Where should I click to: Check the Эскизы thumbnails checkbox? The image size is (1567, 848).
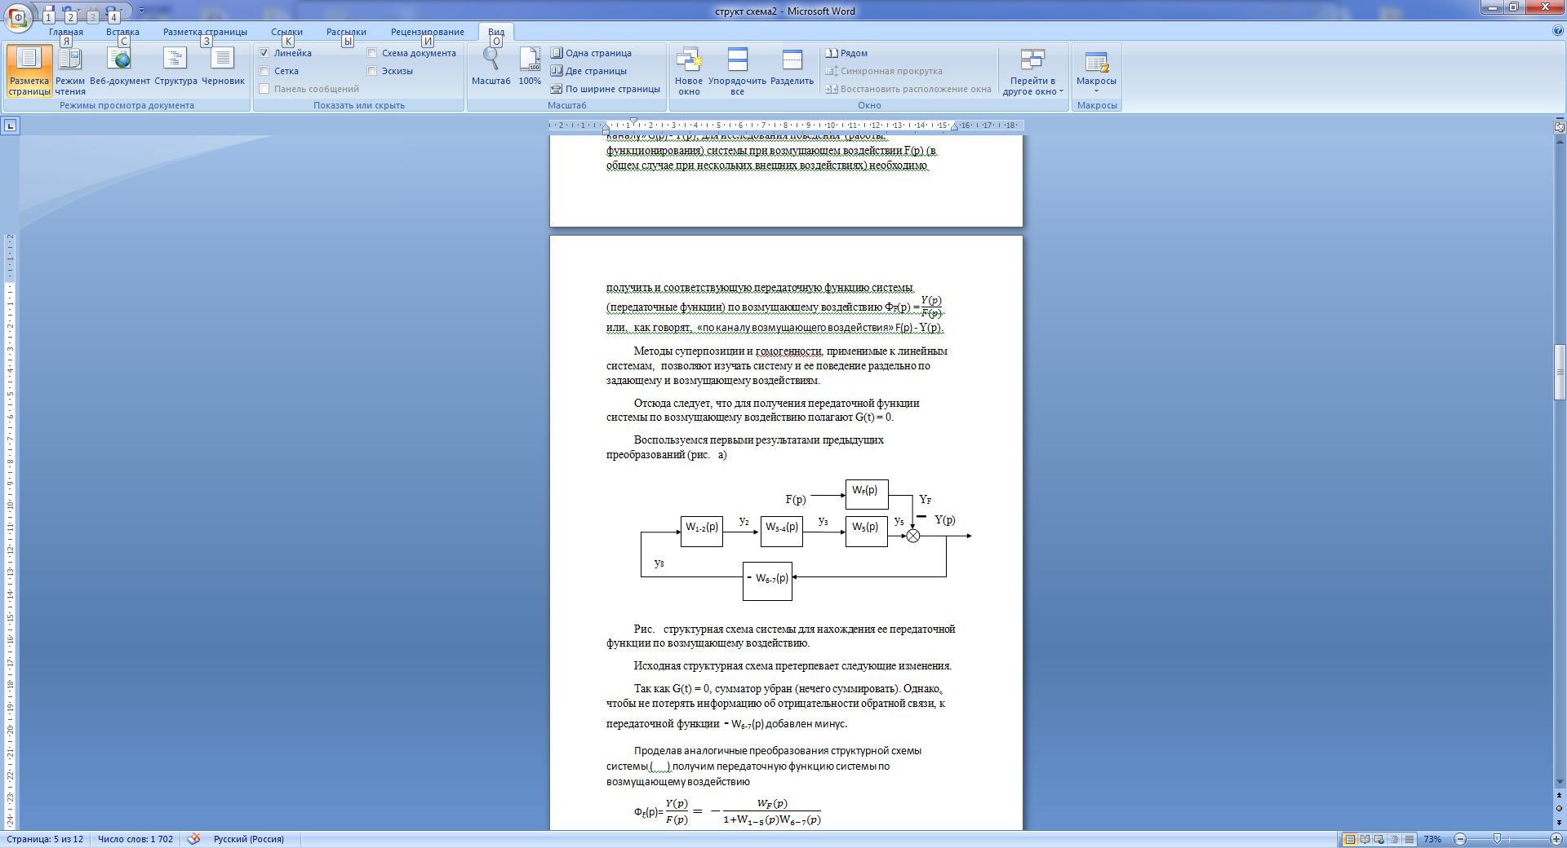click(372, 71)
